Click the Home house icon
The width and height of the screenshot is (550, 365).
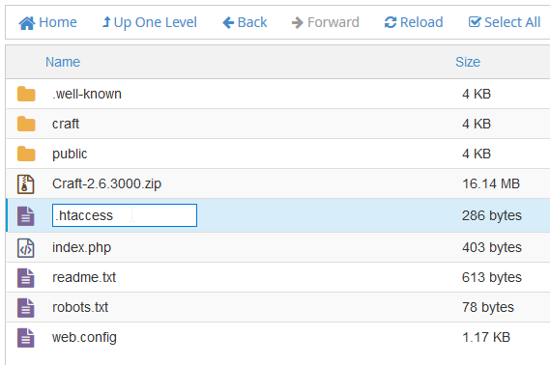coord(27,23)
